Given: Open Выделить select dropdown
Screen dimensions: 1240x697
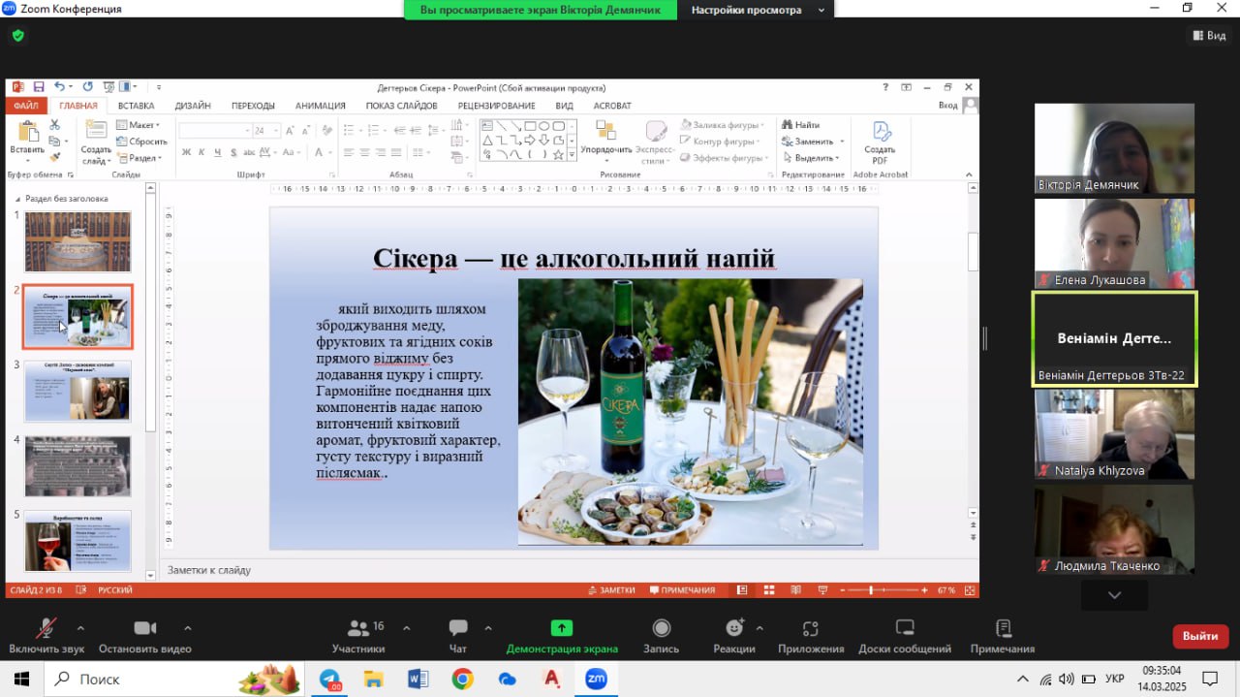Looking at the screenshot, I should coord(810,158).
